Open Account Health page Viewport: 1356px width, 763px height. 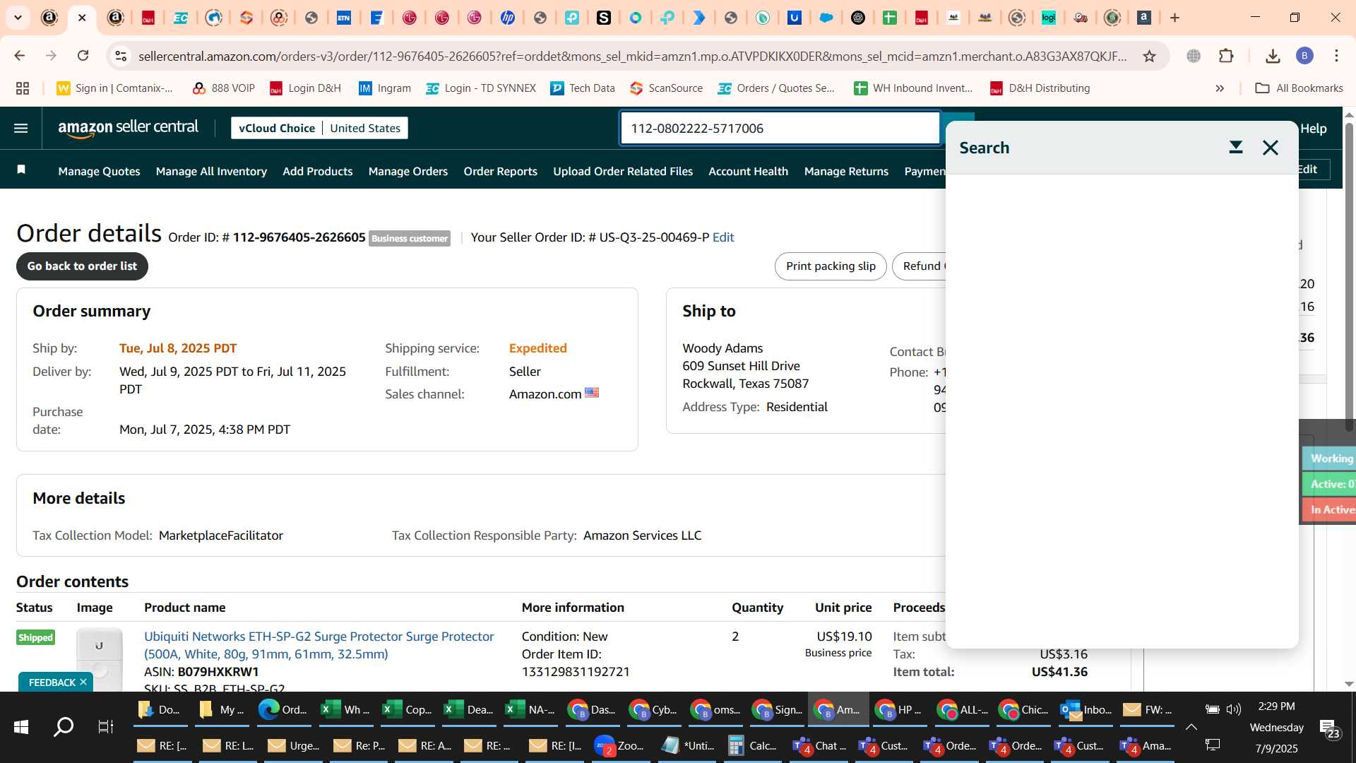pyautogui.click(x=748, y=171)
